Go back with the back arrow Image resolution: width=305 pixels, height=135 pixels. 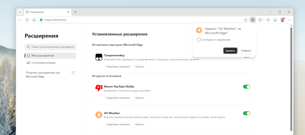pyautogui.click(x=20, y=20)
